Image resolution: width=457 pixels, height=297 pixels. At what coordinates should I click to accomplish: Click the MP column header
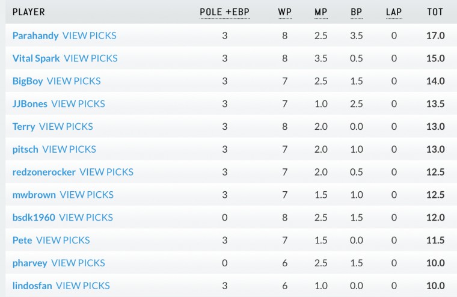click(x=321, y=12)
